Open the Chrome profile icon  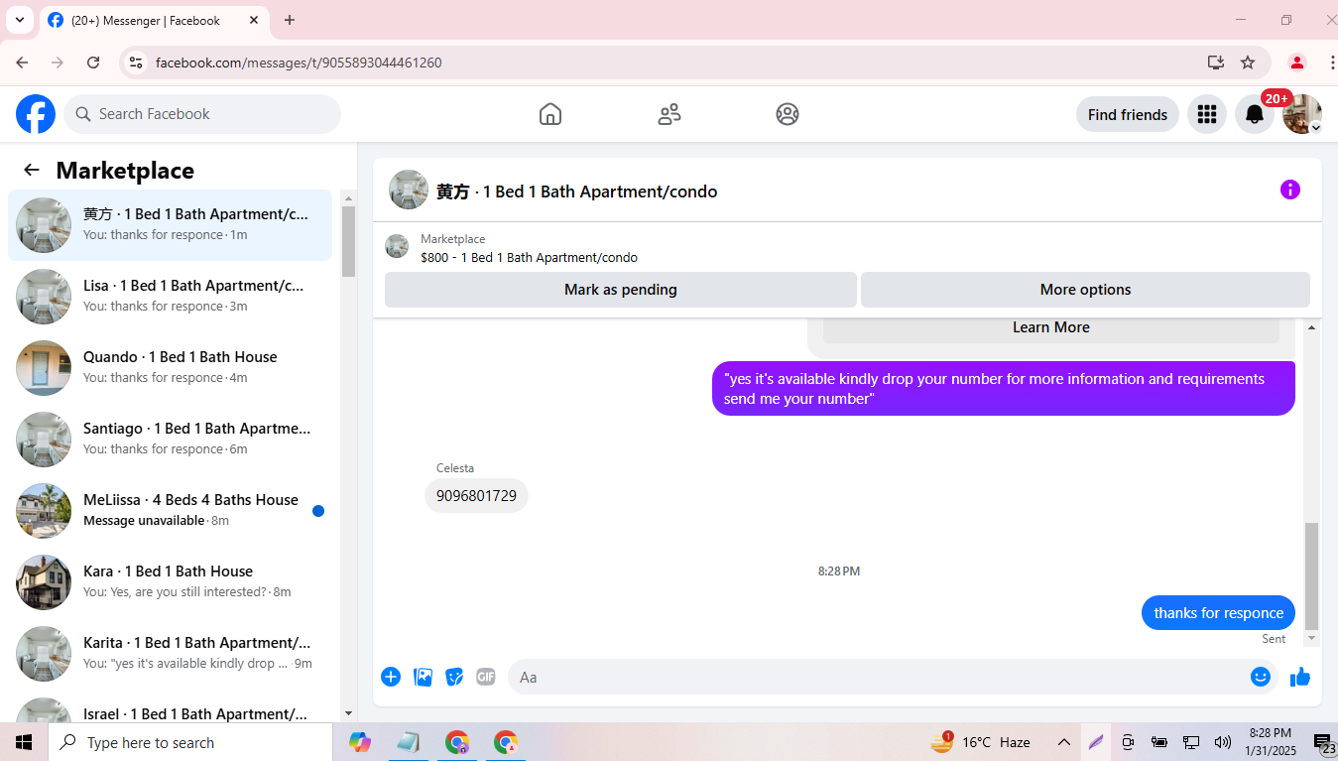pyautogui.click(x=1296, y=63)
